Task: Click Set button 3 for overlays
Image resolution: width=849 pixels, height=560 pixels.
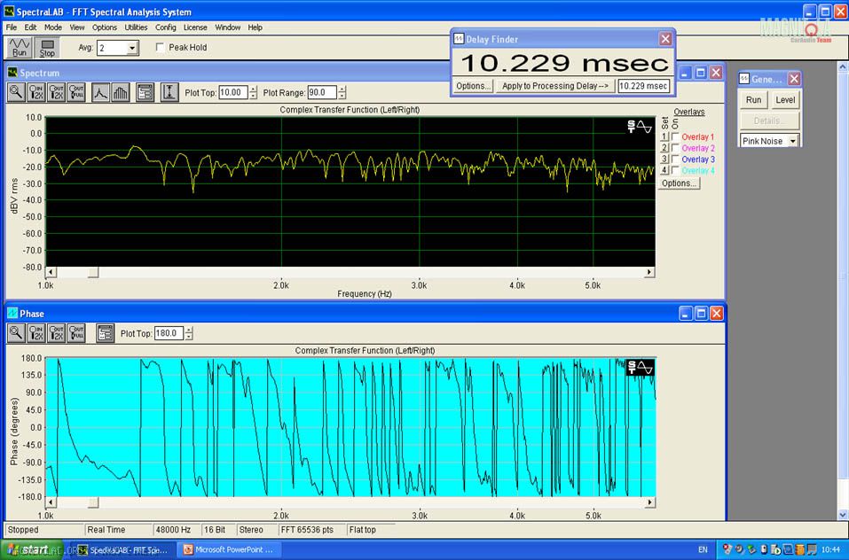Action: click(664, 159)
